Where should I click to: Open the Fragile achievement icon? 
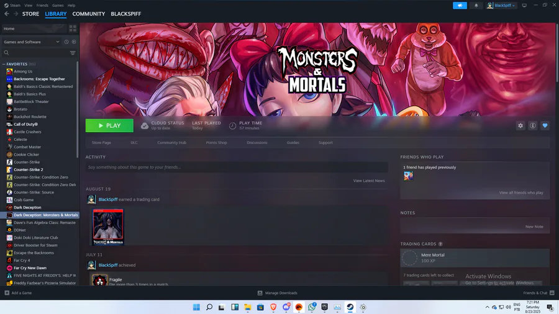click(x=99, y=280)
